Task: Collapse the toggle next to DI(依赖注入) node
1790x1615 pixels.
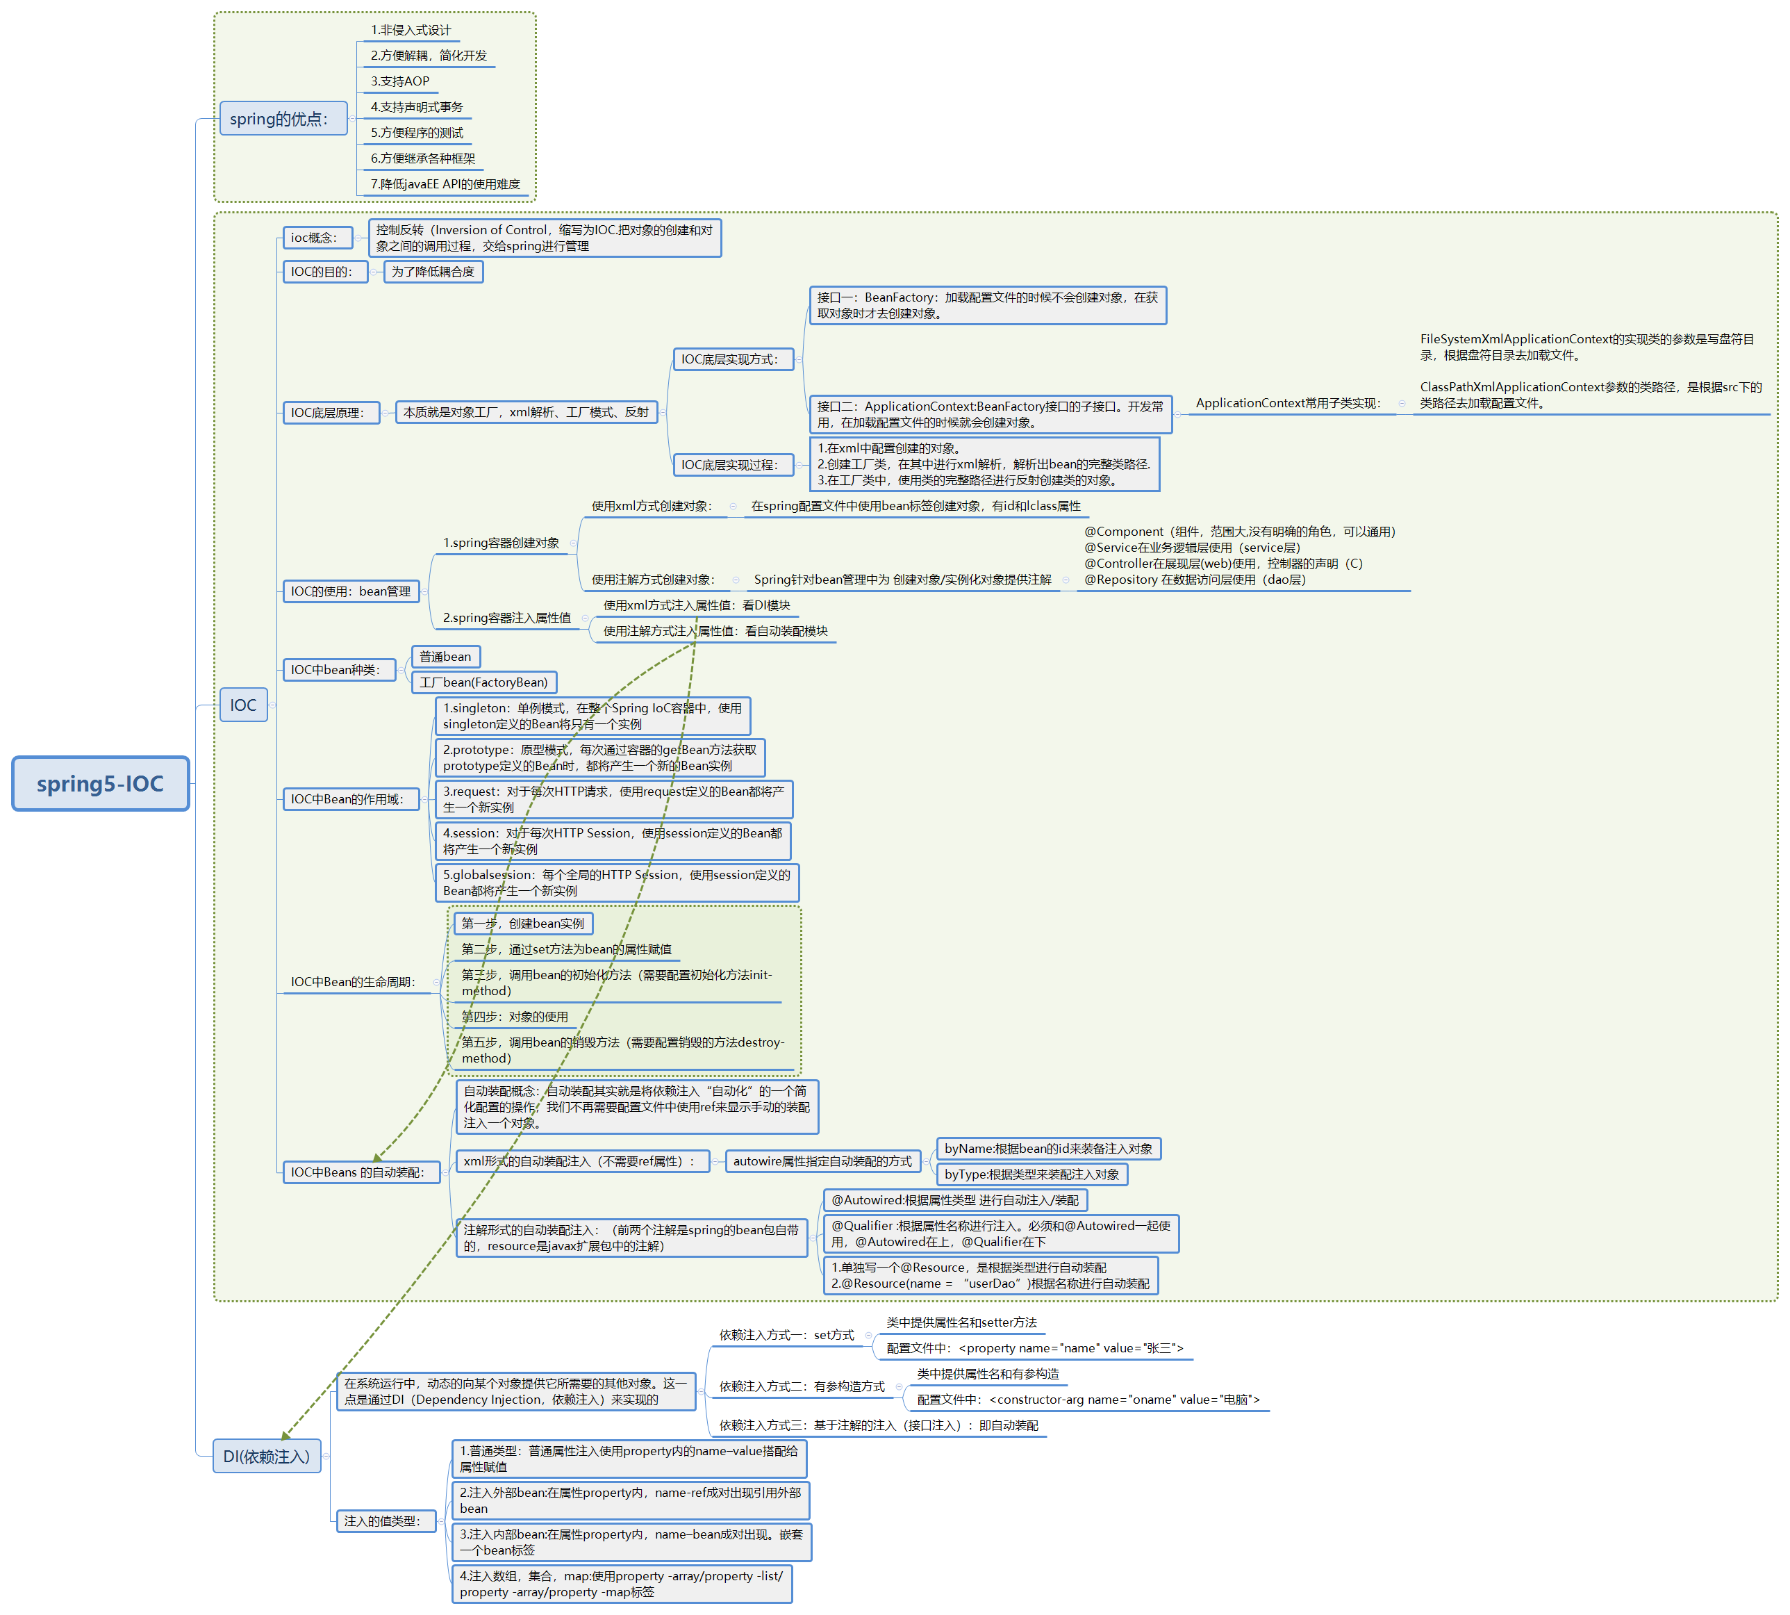Action: point(326,1457)
